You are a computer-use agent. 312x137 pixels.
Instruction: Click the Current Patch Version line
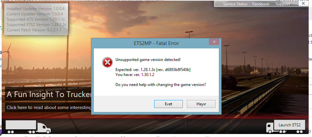tap(34, 30)
